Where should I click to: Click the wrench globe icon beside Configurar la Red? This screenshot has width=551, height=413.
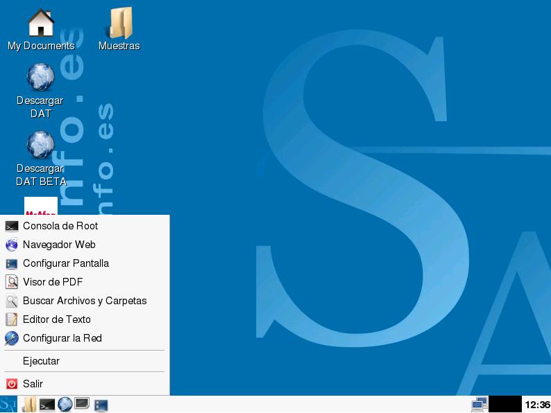point(12,338)
